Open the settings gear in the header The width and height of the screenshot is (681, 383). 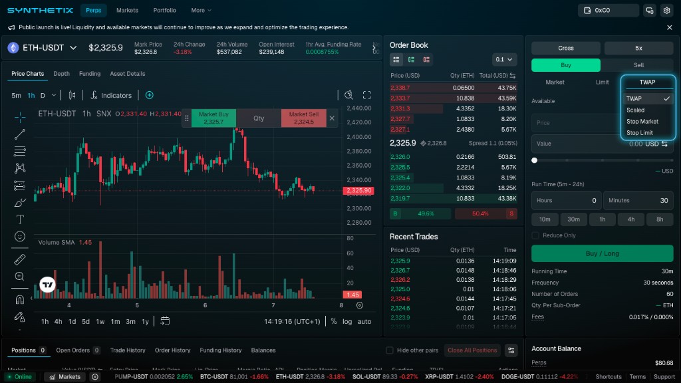[666, 11]
